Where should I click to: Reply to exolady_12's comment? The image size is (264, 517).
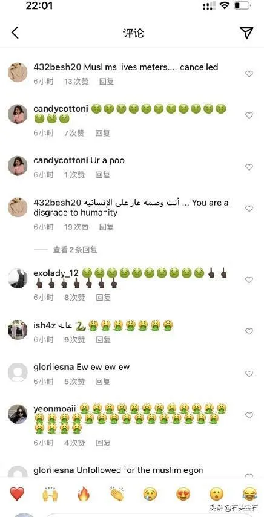103,298
